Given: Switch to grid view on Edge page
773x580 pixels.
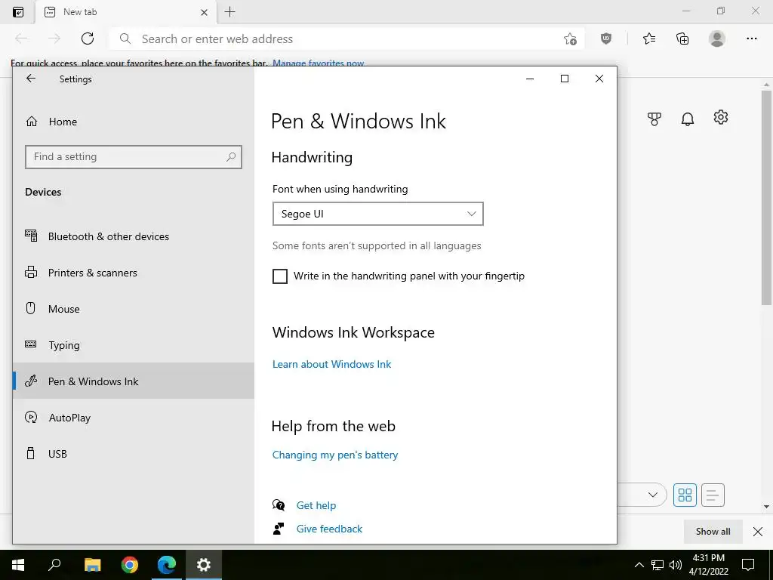Looking at the screenshot, I should (685, 495).
